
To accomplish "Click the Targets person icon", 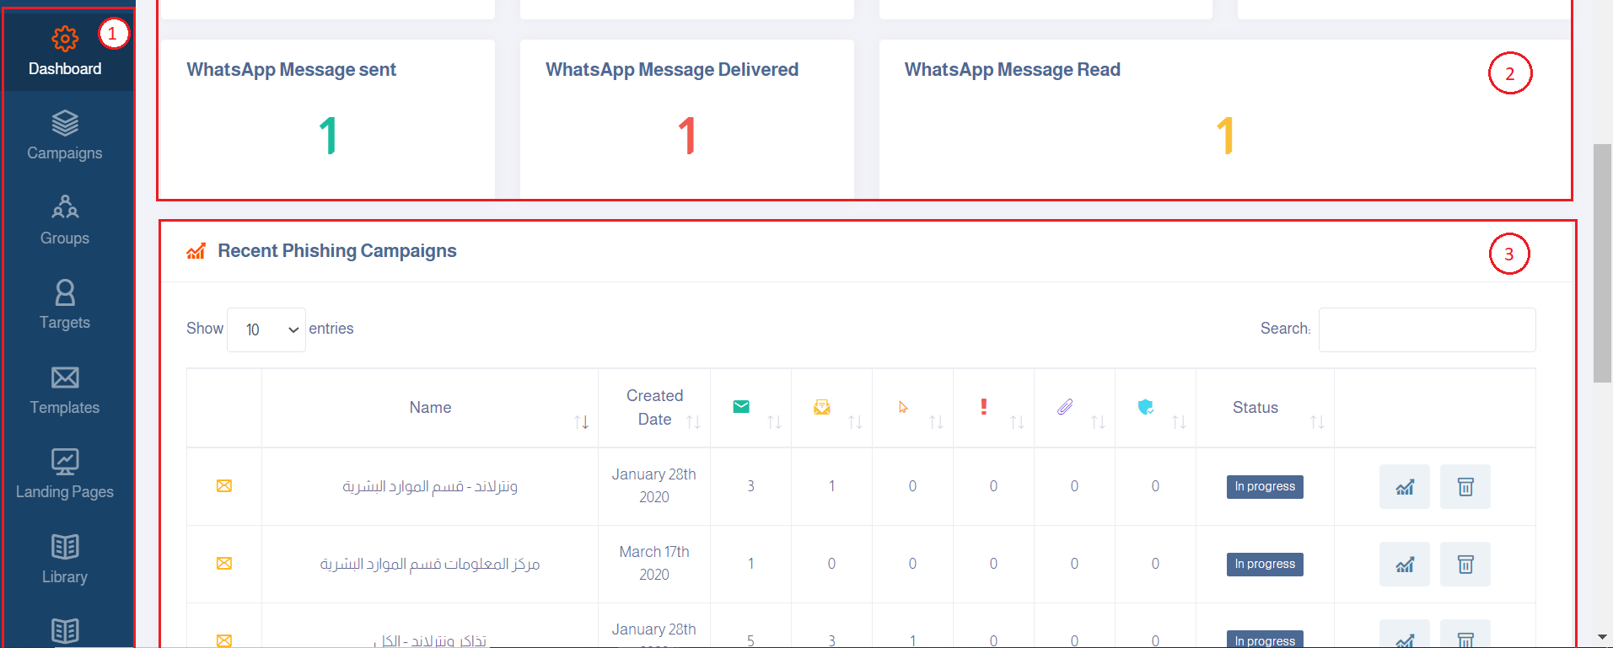I will click(x=65, y=292).
